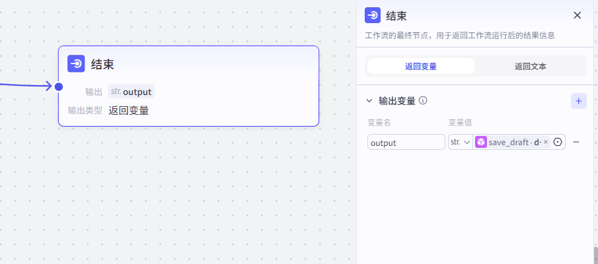Image resolution: width=598 pixels, height=264 pixels.
Task: Collapse the 输出变量 section
Action: tap(369, 101)
